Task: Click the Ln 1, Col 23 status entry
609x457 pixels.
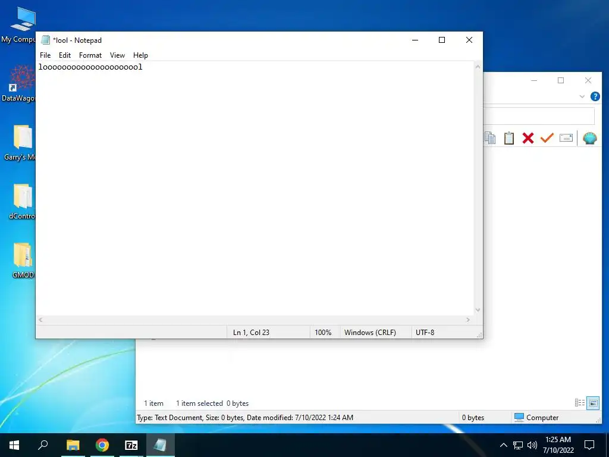Action: pyautogui.click(x=251, y=332)
